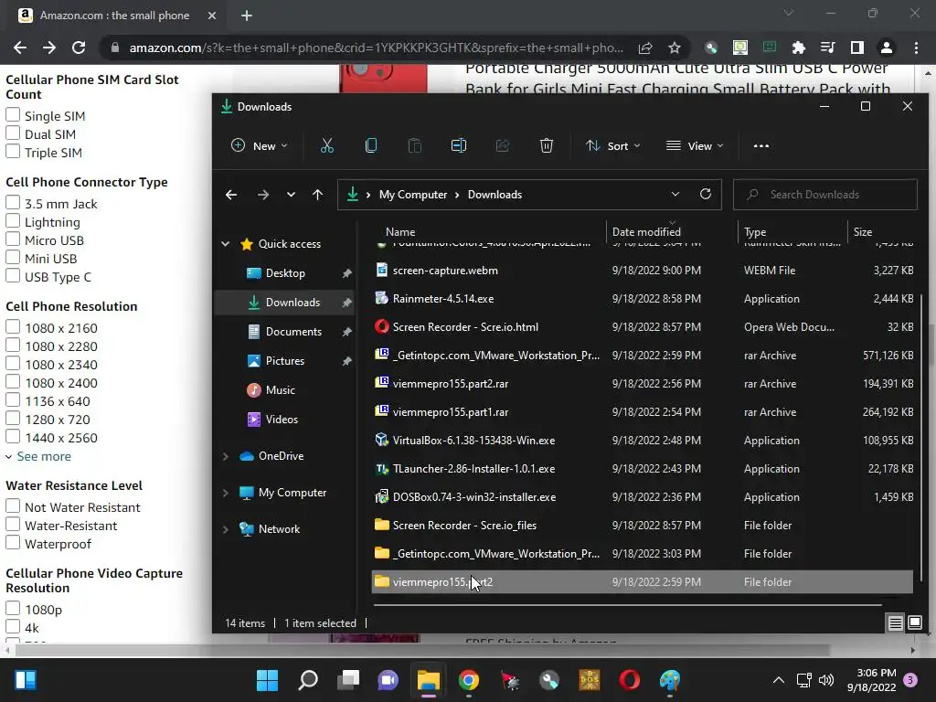
Task: Open the New dropdown in File Explorer
Action: (260, 145)
